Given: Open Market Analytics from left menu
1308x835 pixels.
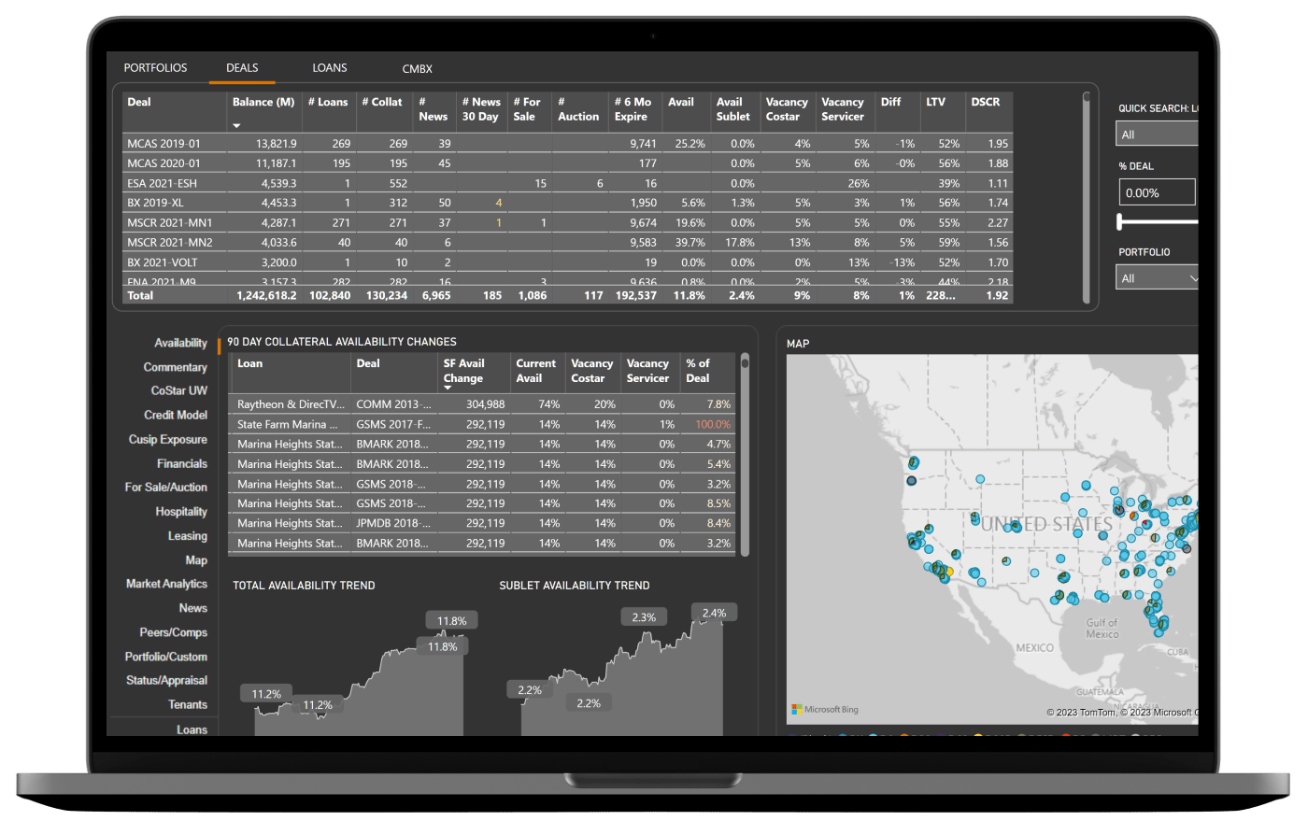Looking at the screenshot, I should tap(166, 584).
